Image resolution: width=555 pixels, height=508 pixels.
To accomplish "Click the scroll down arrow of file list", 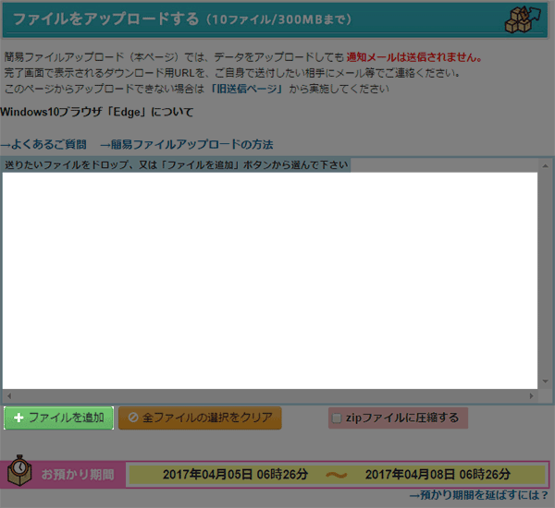I will coord(545,381).
